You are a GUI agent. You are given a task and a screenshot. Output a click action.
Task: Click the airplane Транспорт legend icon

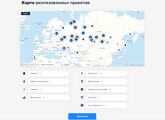(82, 97)
